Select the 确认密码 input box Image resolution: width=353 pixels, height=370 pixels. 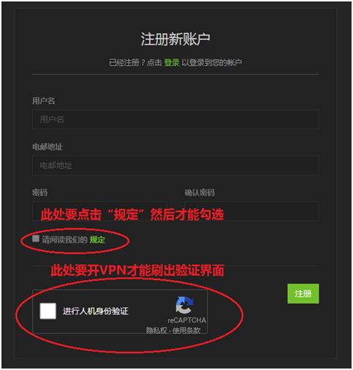251,211
